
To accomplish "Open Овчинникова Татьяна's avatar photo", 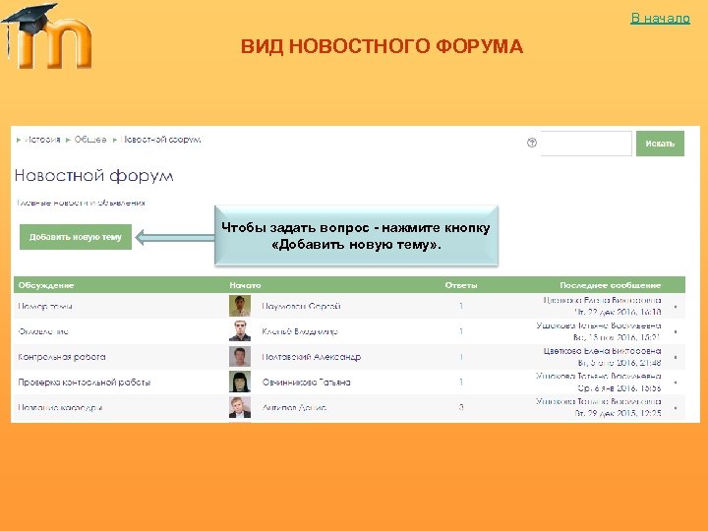I will pos(240,382).
